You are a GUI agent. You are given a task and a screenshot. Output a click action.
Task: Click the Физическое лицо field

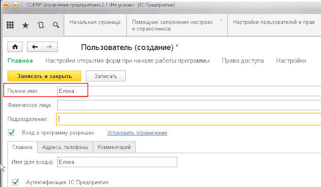(x=189, y=105)
